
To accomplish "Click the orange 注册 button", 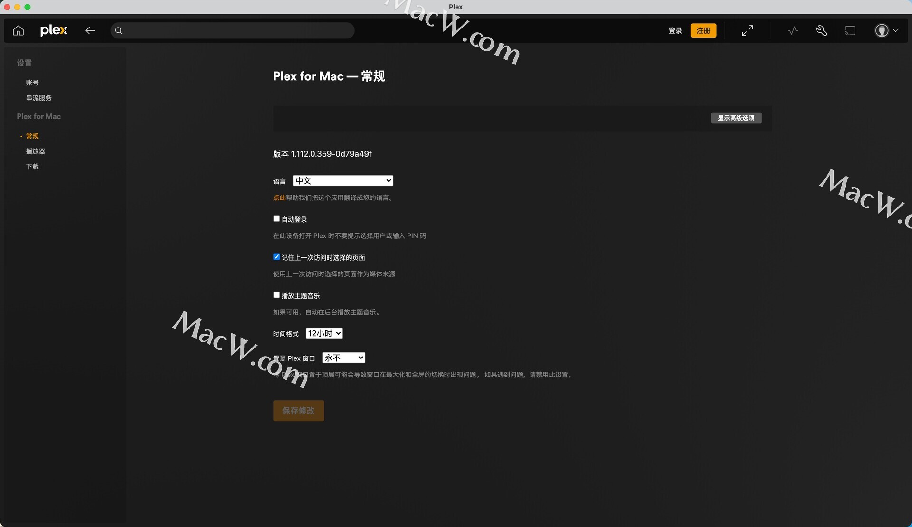I will pyautogui.click(x=703, y=31).
